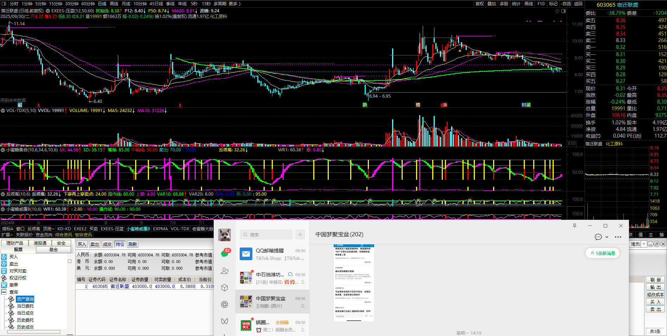Image resolution: width=667 pixels, height=336 pixels.
Task: Click the 撤单 cancel order icon
Action: click(x=4, y=285)
